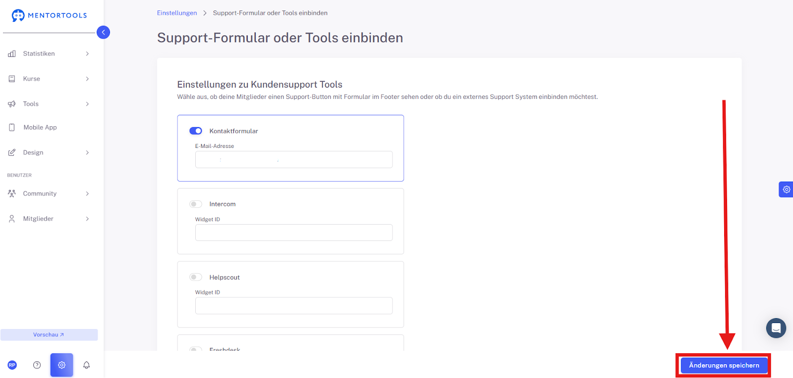Enable the Intercom toggle
Screen dimensions: 793x378
tap(196, 204)
